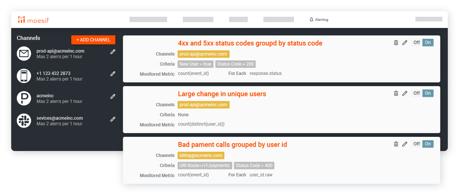Viewport: 459px width, 195px height.
Task: Switch Large change in unique users to Off
Action: [x=417, y=93]
